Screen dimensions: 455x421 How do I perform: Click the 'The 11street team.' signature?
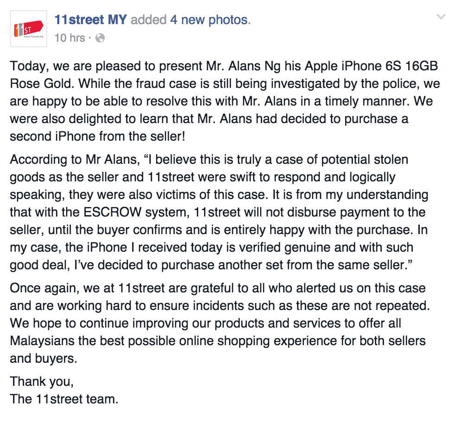[x=64, y=399]
